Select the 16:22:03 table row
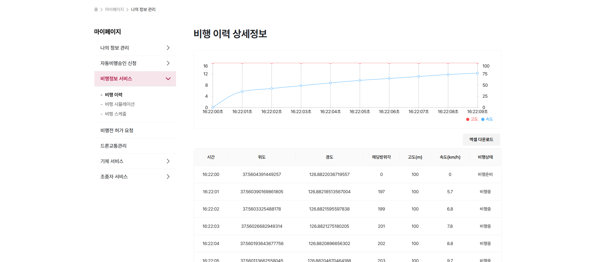The image size is (596, 262). tap(348, 226)
